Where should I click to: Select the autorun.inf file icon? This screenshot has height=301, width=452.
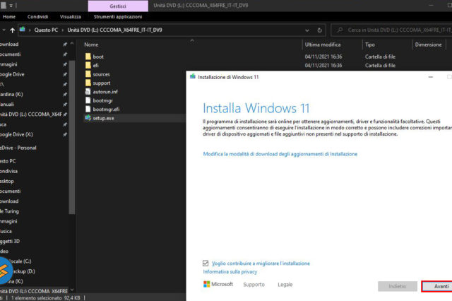click(88, 91)
